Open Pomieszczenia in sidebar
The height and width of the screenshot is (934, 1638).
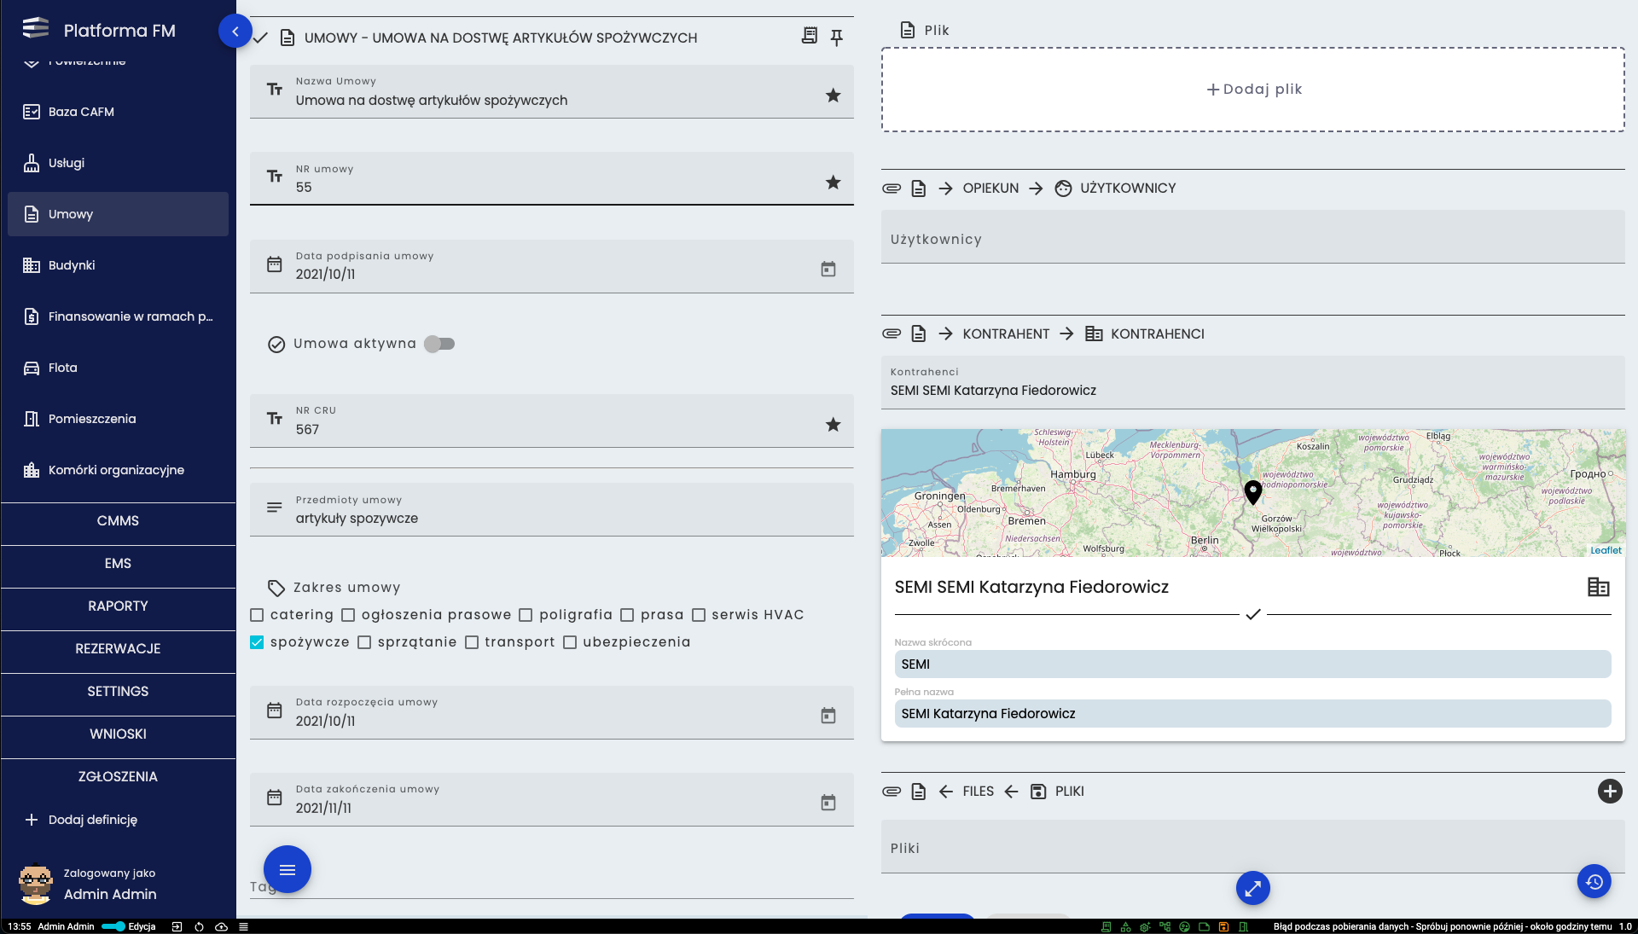[x=118, y=419]
